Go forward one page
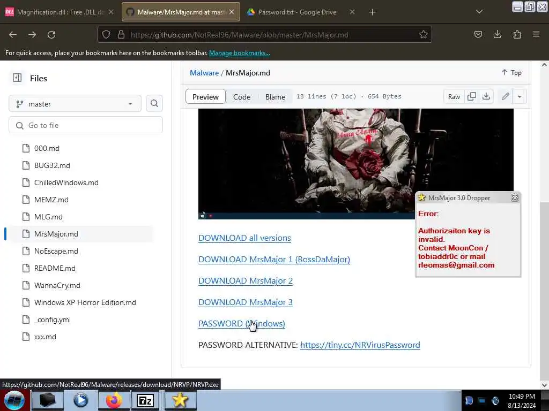The image size is (549, 411). click(32, 35)
